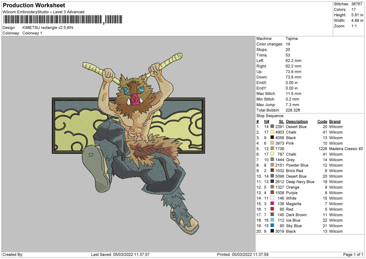The height and width of the screenshot is (259, 366).
Task: Click the Colors value 17
Action: (x=354, y=10)
